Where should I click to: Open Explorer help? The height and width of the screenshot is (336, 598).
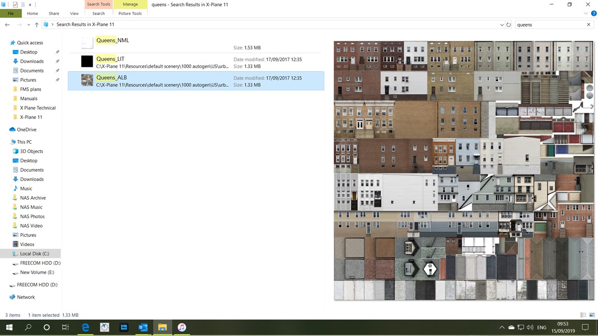(x=594, y=14)
